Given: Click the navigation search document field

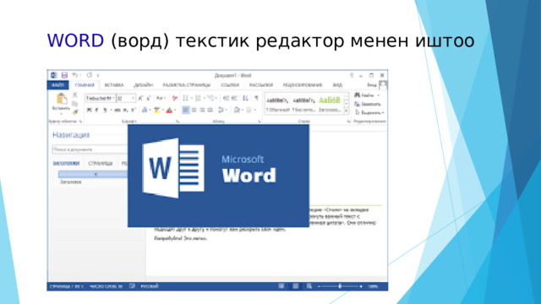Looking at the screenshot, I should 90,149.
